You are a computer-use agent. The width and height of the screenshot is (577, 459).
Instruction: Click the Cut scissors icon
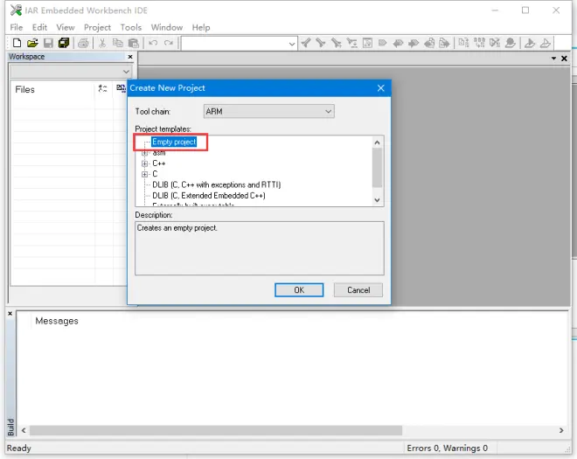(102, 43)
